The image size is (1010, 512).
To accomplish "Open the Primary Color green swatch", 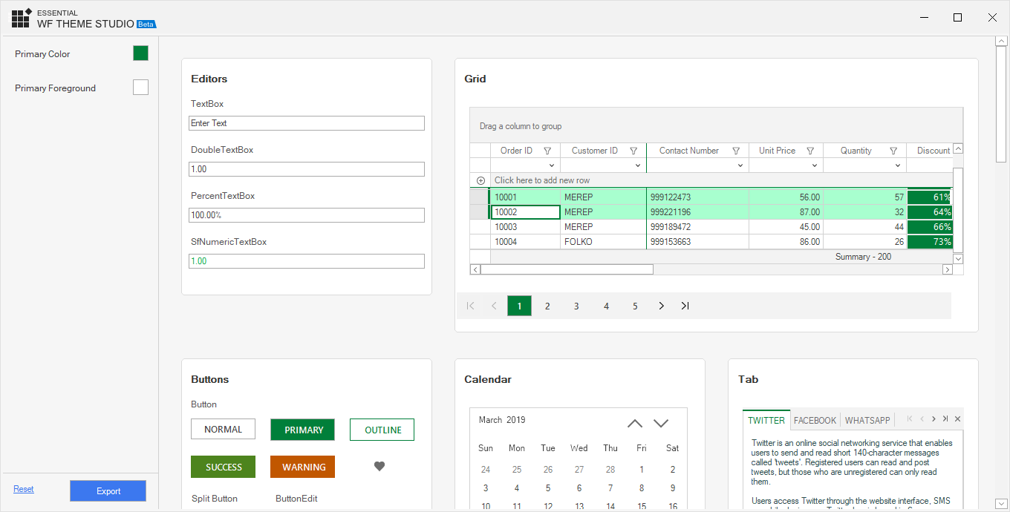I will tap(140, 53).
